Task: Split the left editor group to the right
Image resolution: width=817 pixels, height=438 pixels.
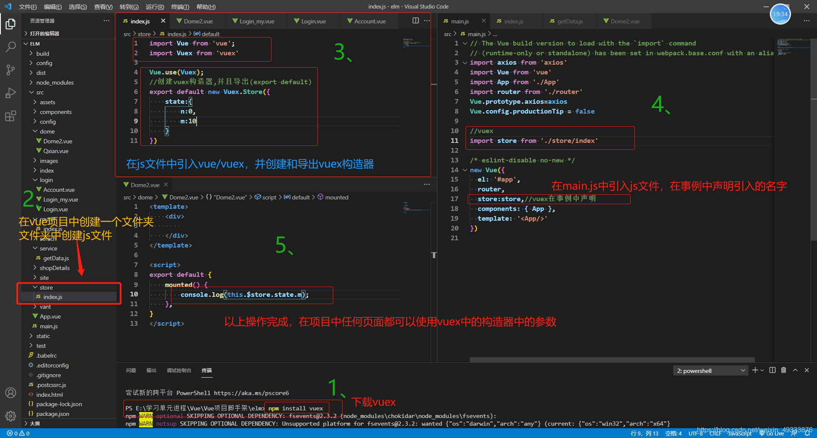Action: (x=416, y=21)
